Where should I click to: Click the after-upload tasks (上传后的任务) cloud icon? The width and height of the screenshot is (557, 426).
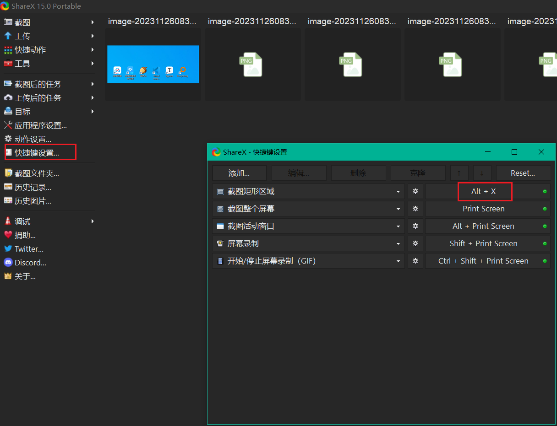coord(8,97)
